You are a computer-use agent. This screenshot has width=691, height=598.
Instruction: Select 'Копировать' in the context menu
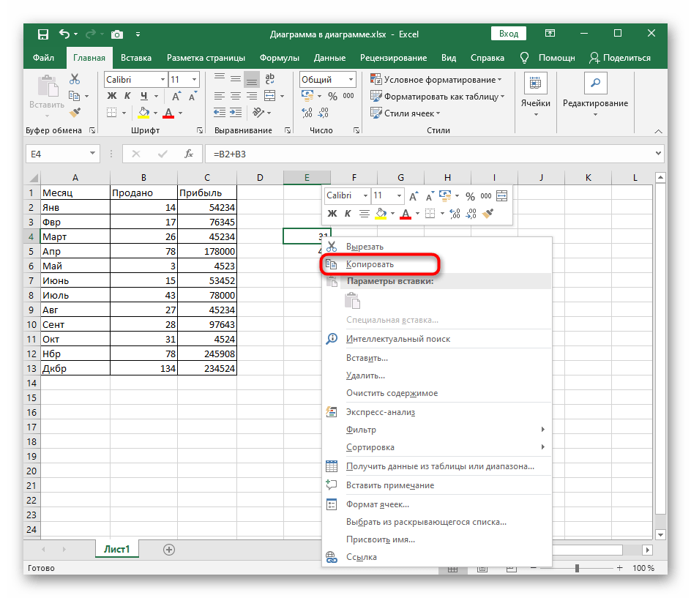point(370,264)
